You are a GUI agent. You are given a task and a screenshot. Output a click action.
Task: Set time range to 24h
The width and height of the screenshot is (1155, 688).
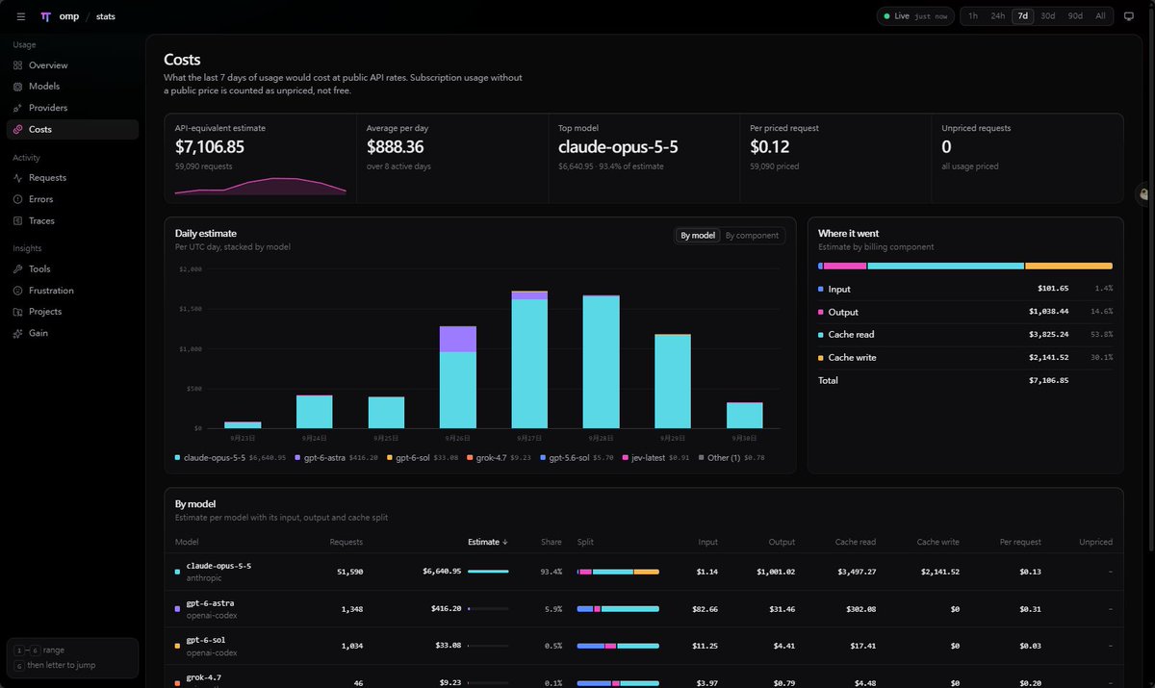click(x=998, y=16)
